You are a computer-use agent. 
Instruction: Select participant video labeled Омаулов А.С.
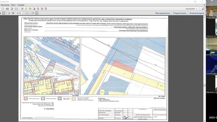tap(211, 28)
